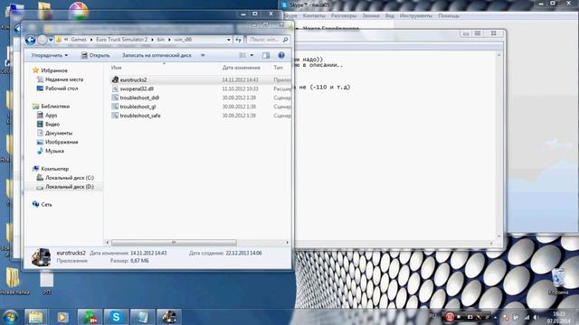Refresh the win_x86 folder view

pos(239,40)
